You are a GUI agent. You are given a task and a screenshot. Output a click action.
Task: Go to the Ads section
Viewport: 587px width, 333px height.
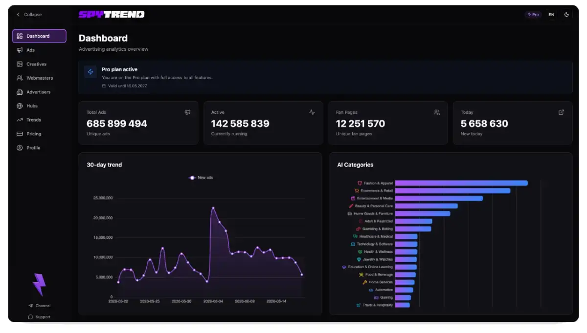click(x=39, y=50)
